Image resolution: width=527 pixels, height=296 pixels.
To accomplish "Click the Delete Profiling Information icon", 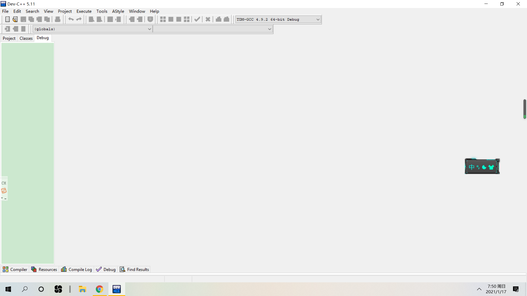I will coord(226,19).
